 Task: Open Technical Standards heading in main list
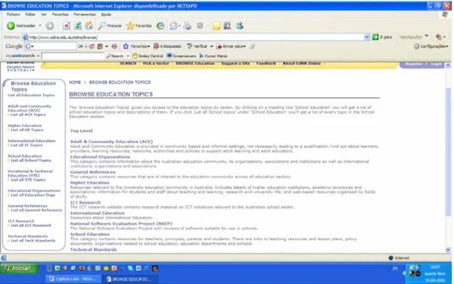pyautogui.click(x=93, y=249)
